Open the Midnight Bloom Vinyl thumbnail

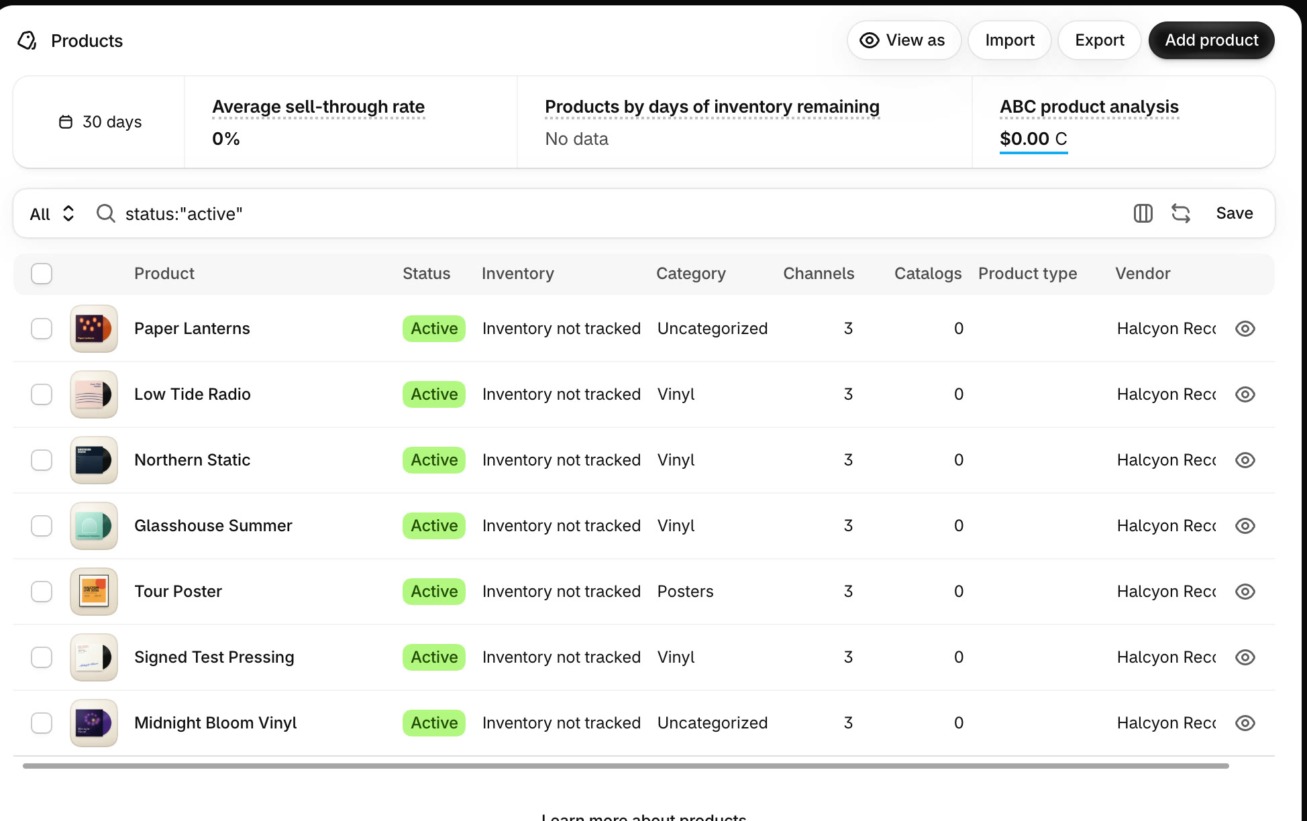[94, 723]
